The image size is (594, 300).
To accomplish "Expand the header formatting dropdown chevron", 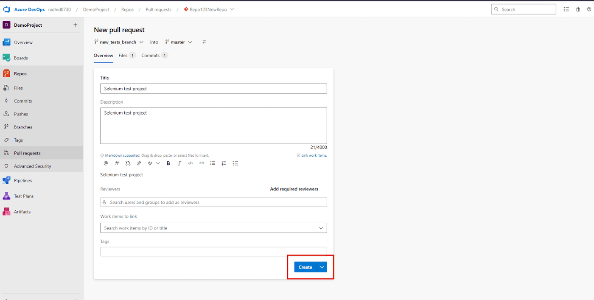I will [158, 163].
